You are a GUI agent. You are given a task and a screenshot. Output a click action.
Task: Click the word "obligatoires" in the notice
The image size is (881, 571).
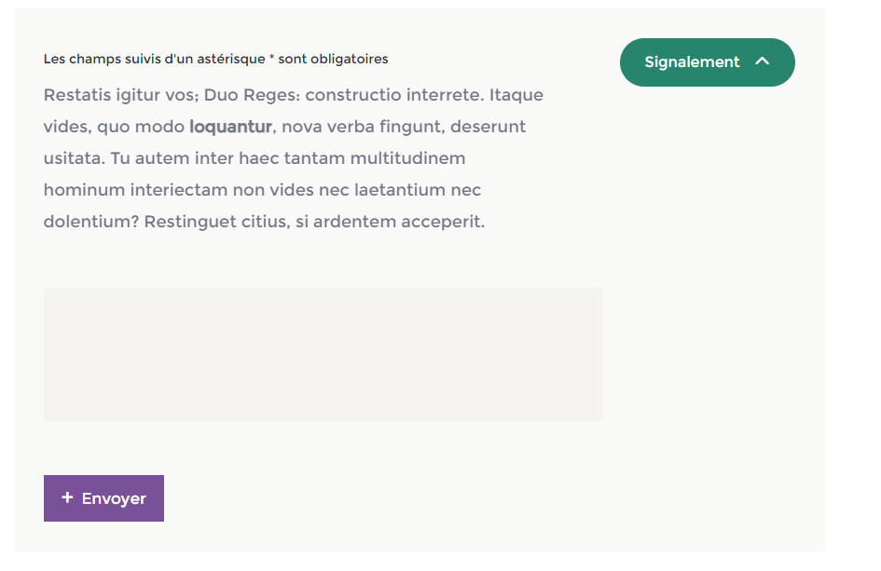(x=350, y=60)
